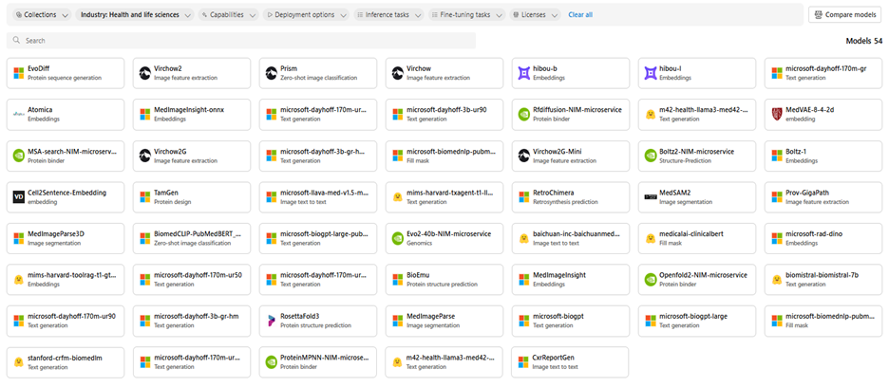This screenshot has height=387, width=889.
Task: Click the hibou-b purple robot icon
Action: [x=524, y=73]
